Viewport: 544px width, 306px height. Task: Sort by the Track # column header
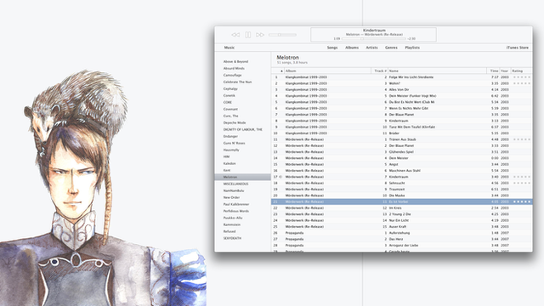pos(380,71)
